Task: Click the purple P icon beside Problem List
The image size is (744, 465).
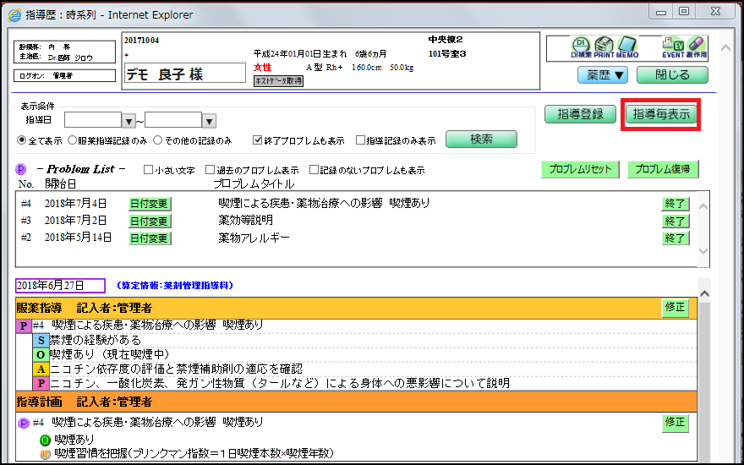Action: point(22,170)
